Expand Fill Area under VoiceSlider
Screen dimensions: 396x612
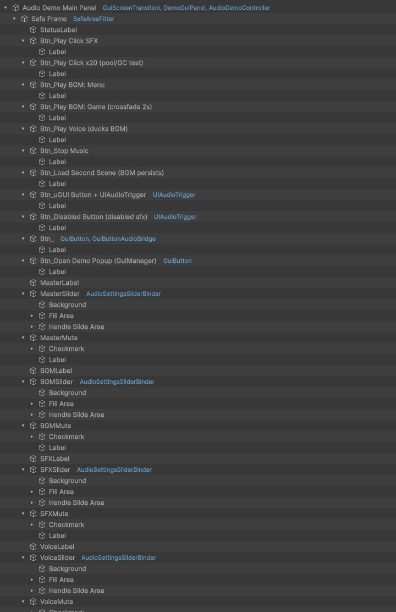32,580
